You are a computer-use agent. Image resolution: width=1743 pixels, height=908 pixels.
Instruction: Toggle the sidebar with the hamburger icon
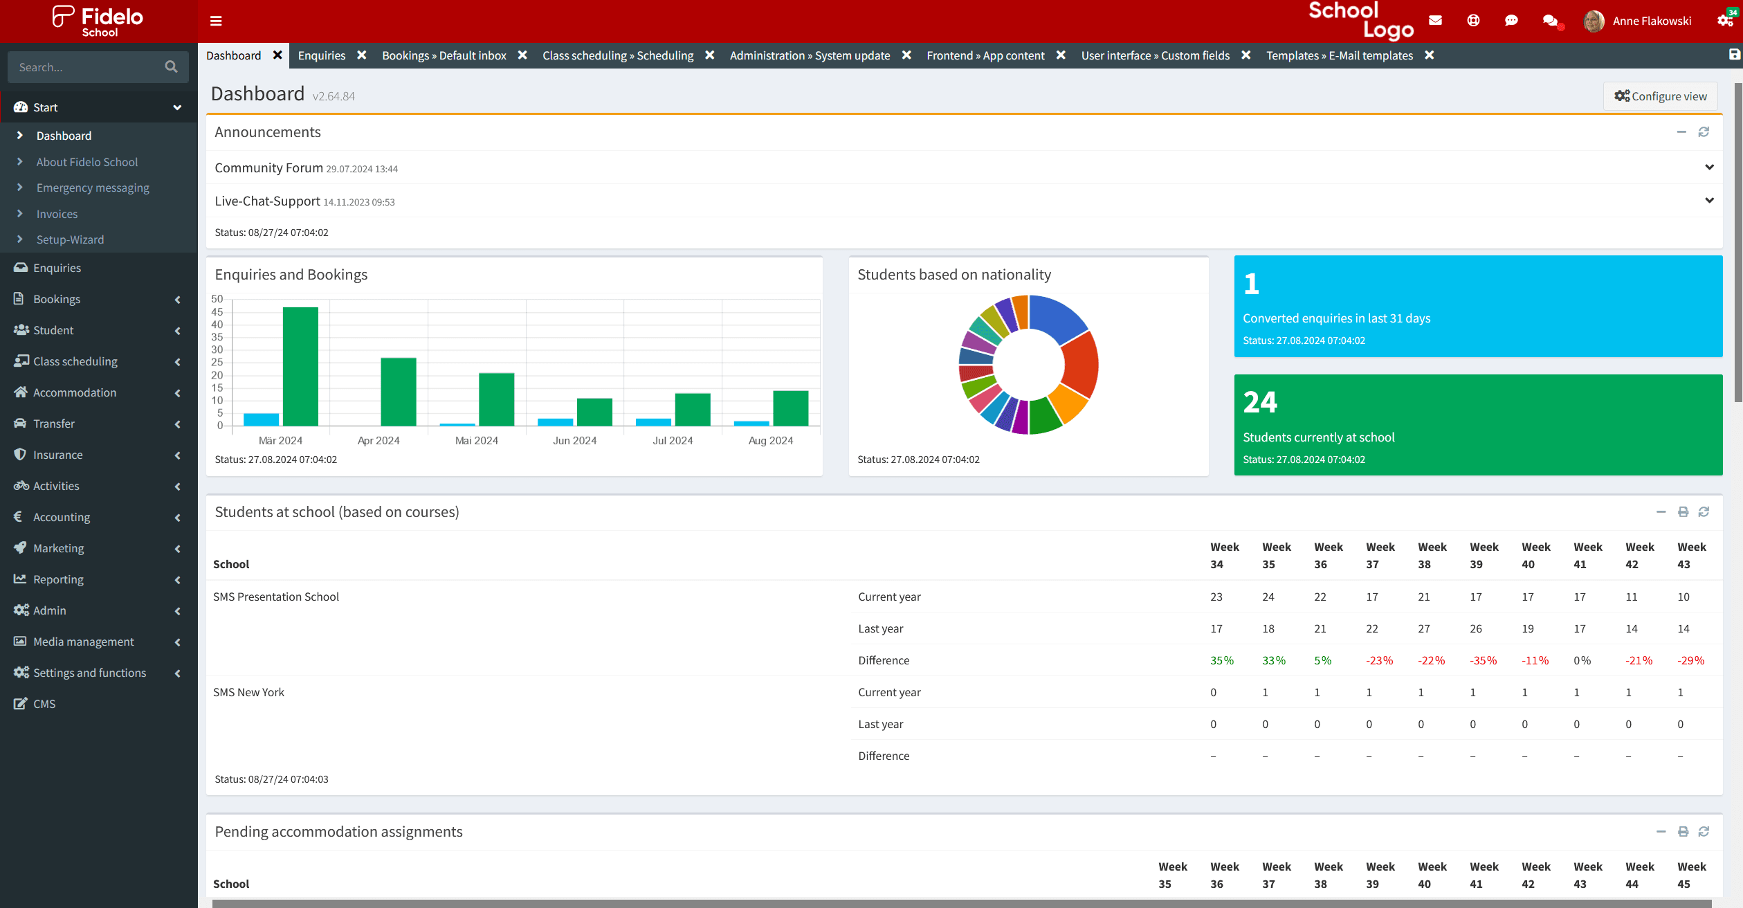click(x=216, y=21)
